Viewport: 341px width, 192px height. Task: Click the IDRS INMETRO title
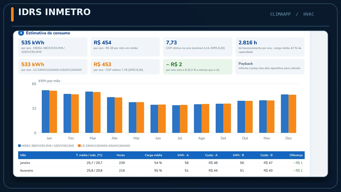(55, 12)
